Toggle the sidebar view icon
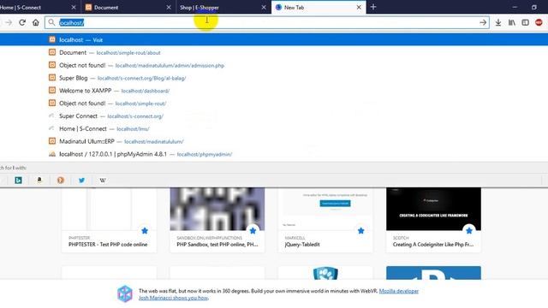Screen dimensions: 548x308 525,23
